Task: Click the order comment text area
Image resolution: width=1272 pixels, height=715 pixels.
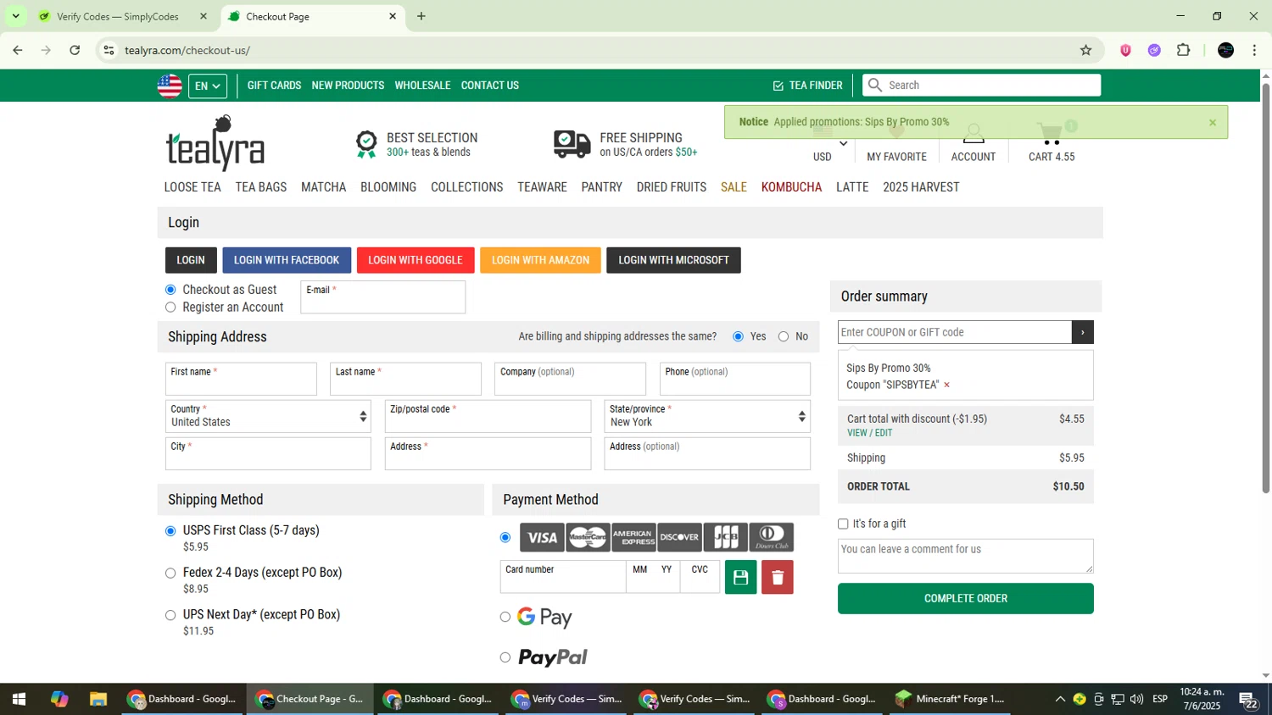Action: click(966, 556)
